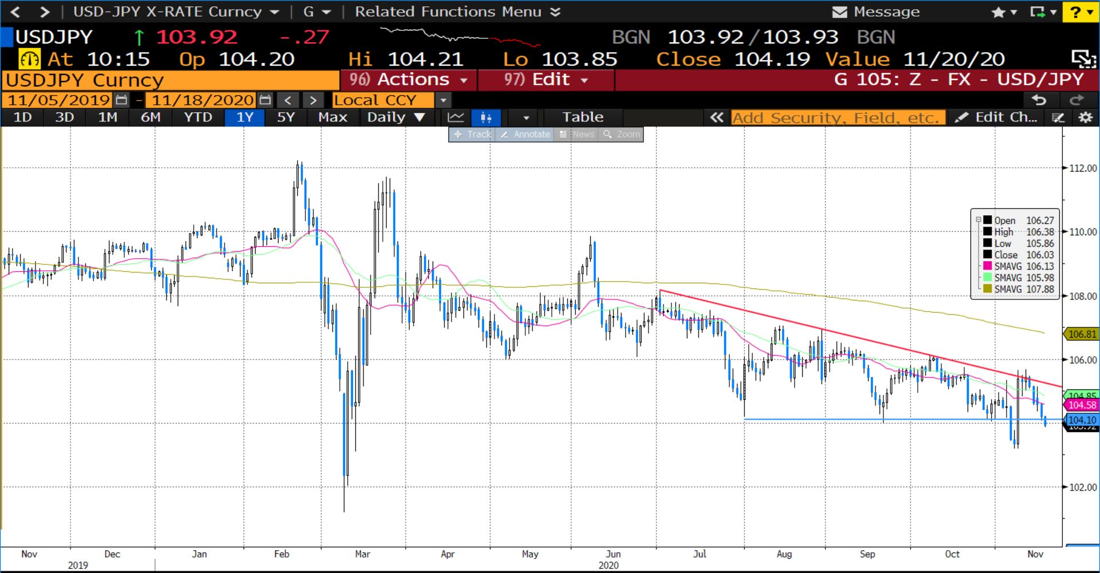Click the USDJPY Curncy security field

171,80
